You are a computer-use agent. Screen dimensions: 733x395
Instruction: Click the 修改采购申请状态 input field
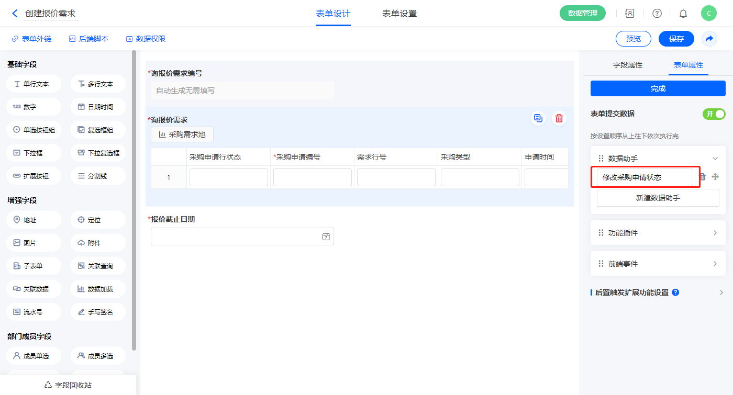tap(645, 177)
